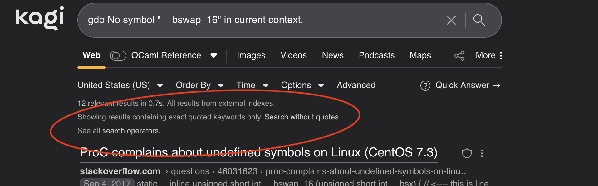Click the Quick Answer question mark icon
Image resolution: width=598 pixels, height=186 pixels.
tap(425, 86)
